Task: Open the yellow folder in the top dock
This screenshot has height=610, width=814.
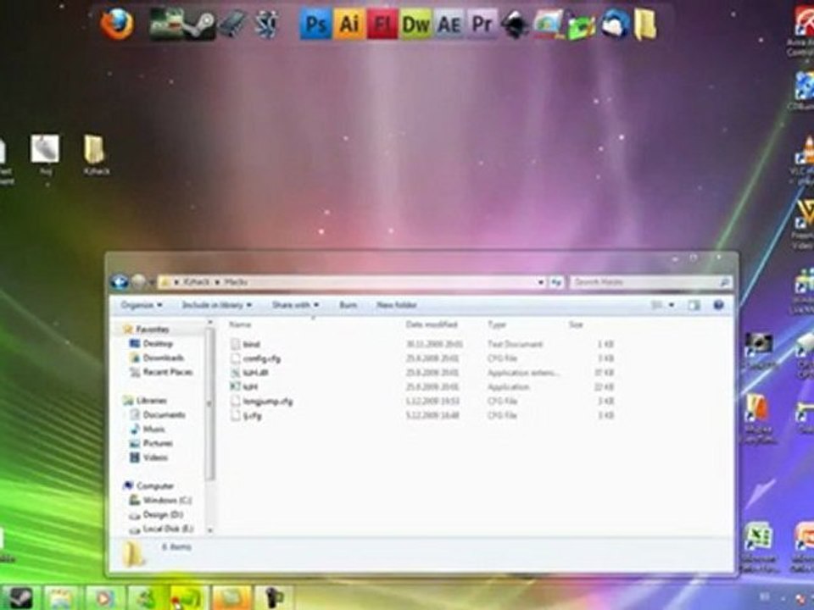Action: click(x=644, y=25)
